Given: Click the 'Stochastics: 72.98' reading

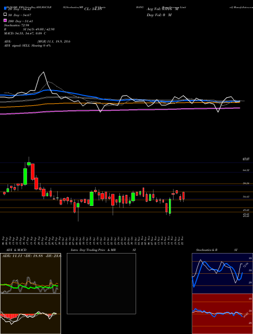Looking at the screenshot, I should coord(16,25).
